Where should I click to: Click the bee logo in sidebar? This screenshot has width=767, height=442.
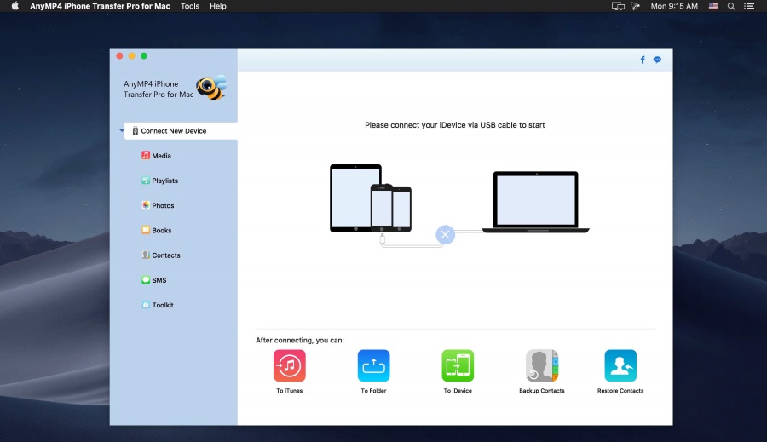pyautogui.click(x=211, y=88)
